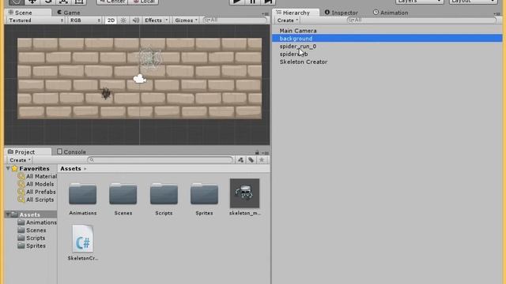Screen dimensions: 506x284
Task: Click the spider sprite in Scene view
Action: [x=106, y=93]
